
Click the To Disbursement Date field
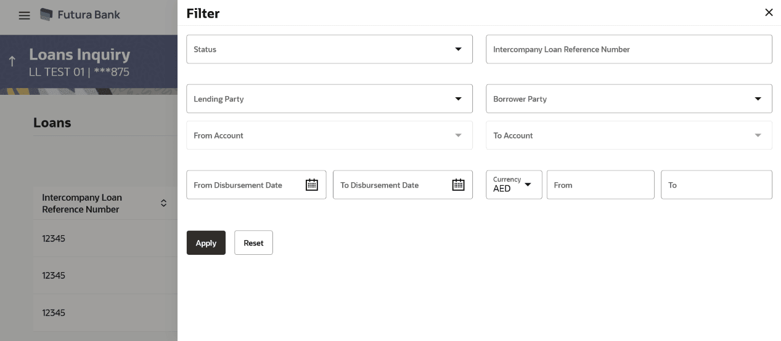tap(403, 185)
